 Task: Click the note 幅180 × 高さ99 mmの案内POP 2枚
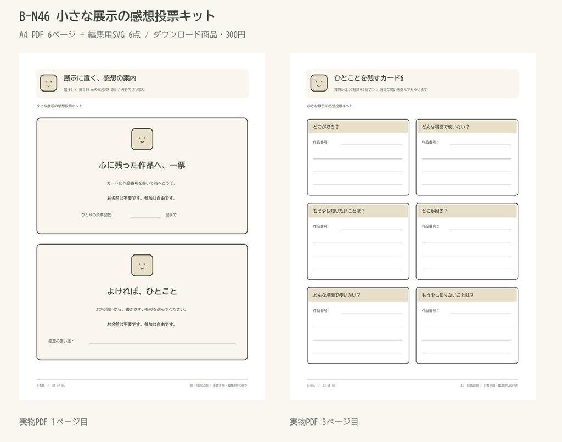click(90, 90)
